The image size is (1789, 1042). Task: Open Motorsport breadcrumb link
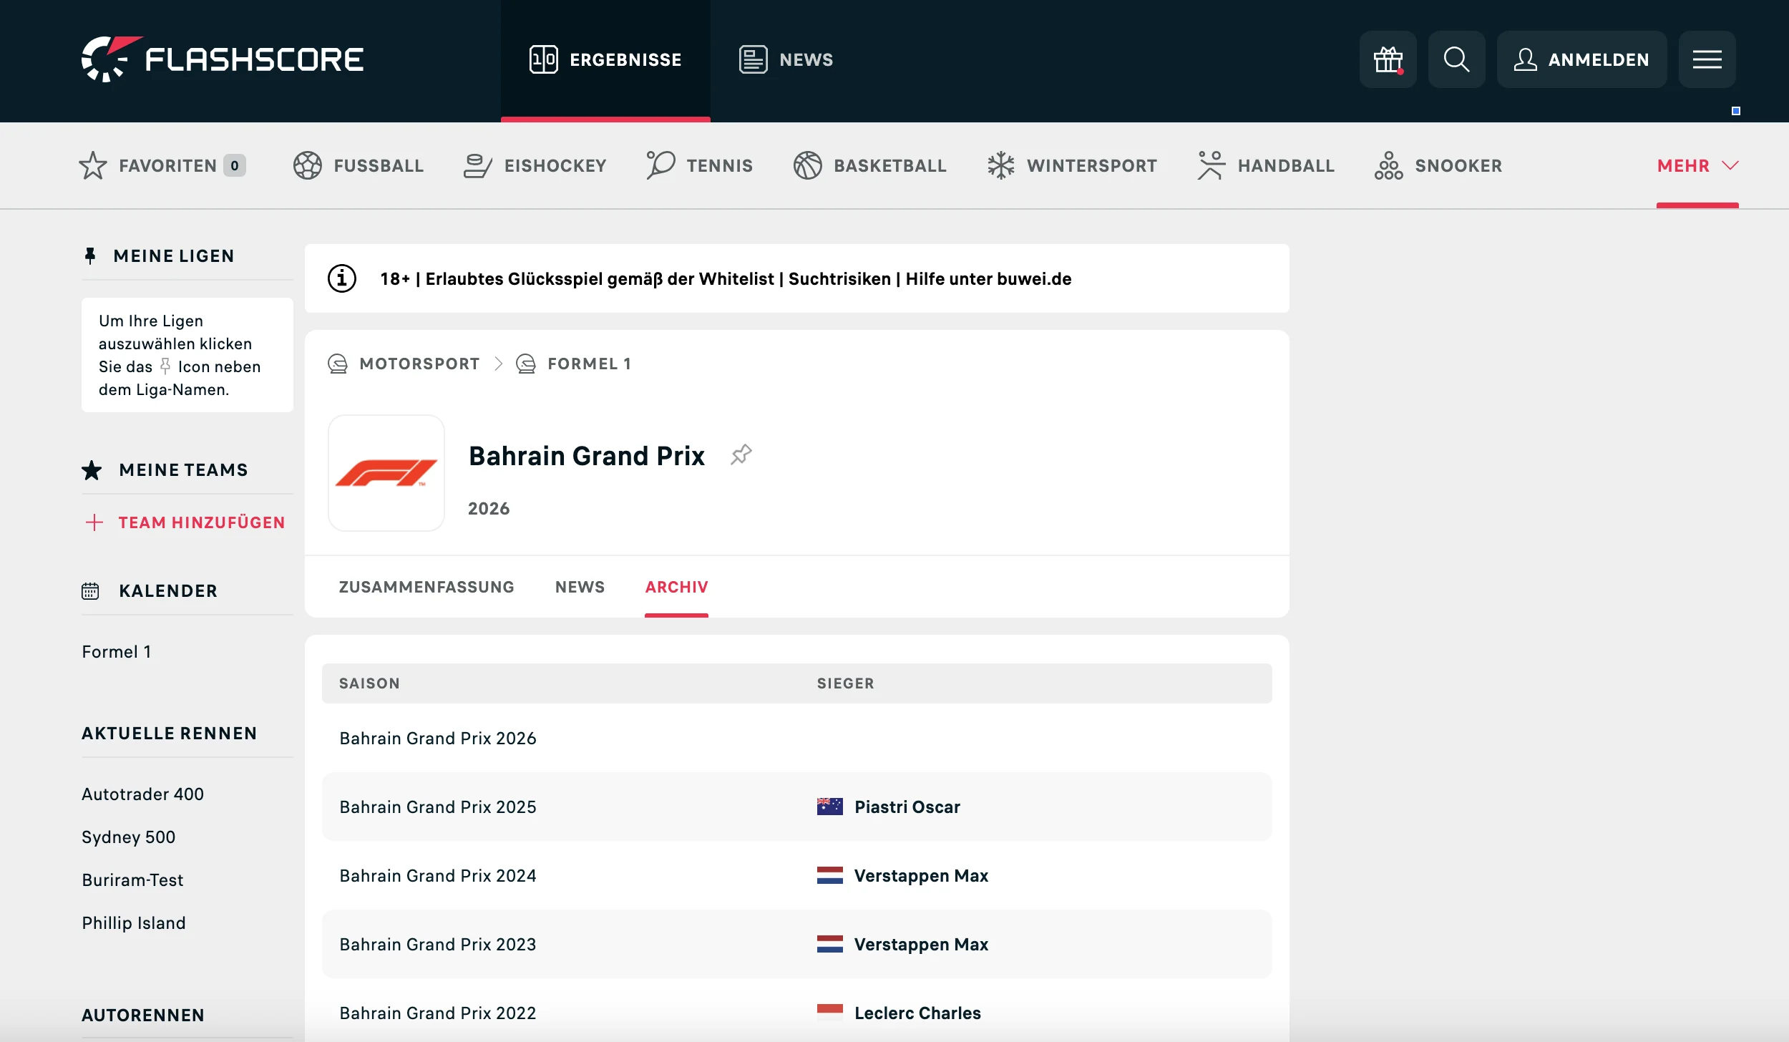click(419, 364)
